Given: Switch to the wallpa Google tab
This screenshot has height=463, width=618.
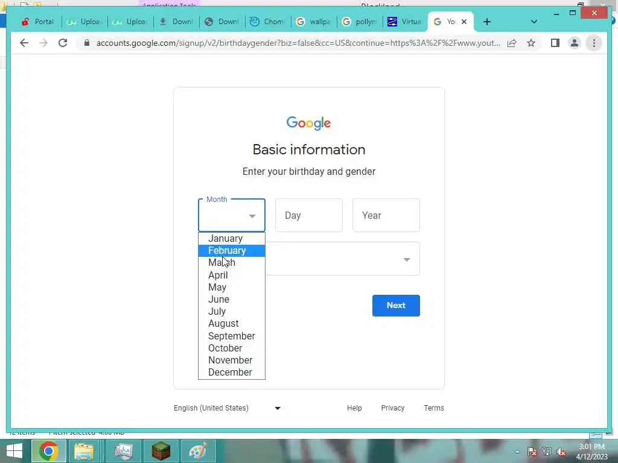Looking at the screenshot, I should click(313, 22).
